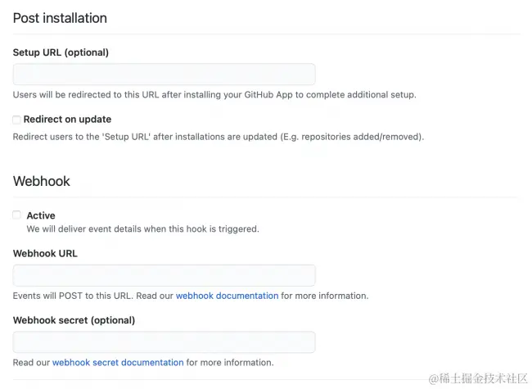Click the 'Post installation' section heading
This screenshot has height=389, width=532.
60,18
